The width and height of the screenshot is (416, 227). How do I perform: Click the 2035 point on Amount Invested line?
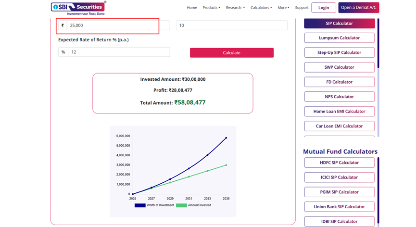(226, 165)
